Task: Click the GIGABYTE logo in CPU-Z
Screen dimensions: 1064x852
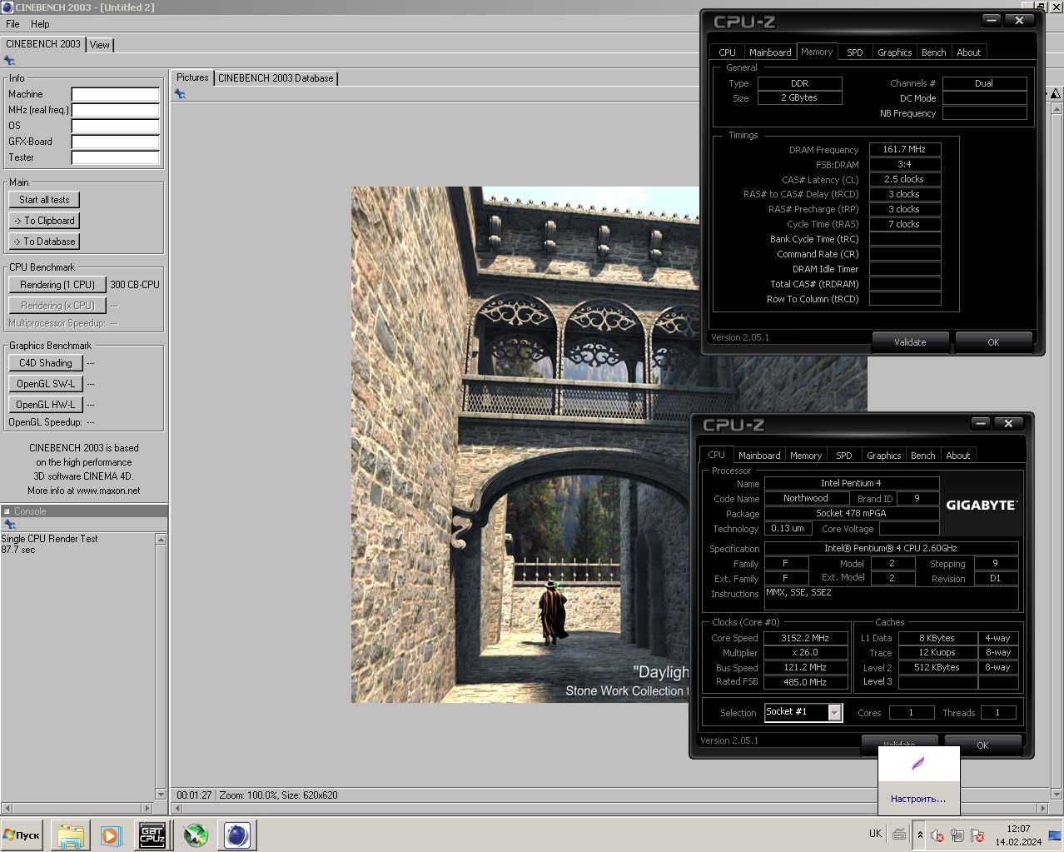Action: (x=982, y=505)
